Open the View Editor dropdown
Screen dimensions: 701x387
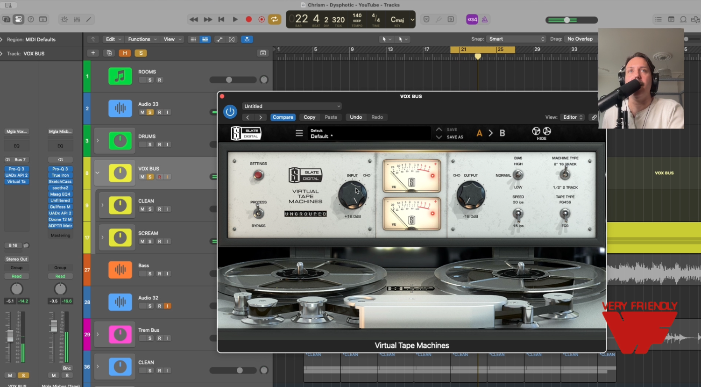573,117
